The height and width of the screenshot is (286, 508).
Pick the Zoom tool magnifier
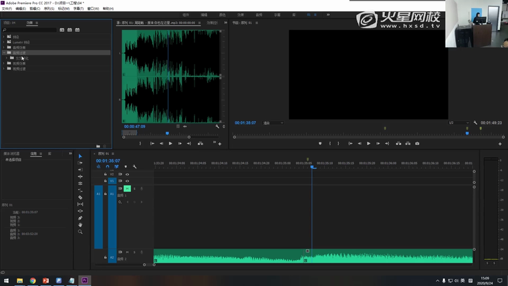tap(80, 232)
